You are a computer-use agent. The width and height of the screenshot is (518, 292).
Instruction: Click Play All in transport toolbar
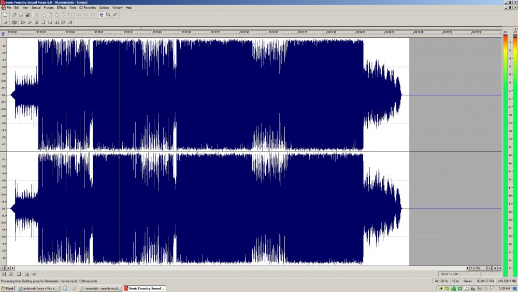pyautogui.click(x=23, y=22)
